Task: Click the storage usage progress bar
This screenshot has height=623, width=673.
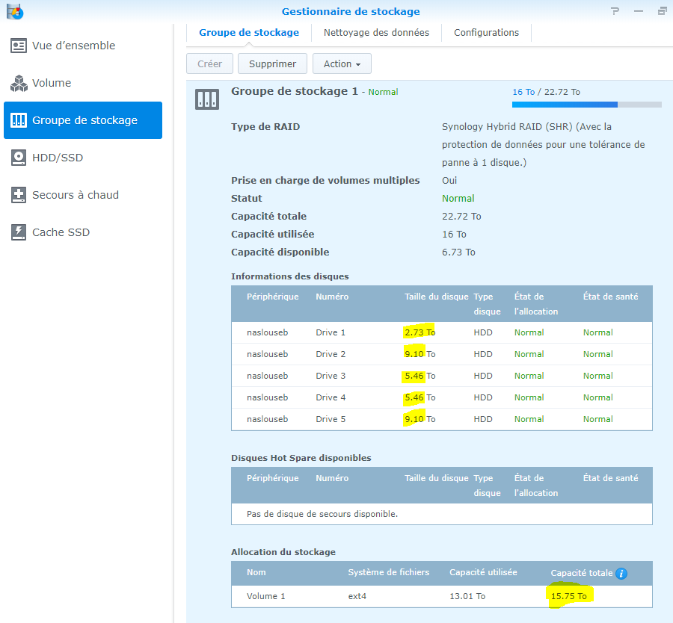Action: pos(586,105)
